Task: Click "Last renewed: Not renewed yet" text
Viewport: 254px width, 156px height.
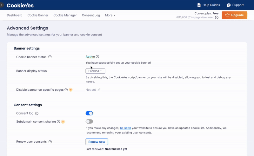Action: coord(106,149)
